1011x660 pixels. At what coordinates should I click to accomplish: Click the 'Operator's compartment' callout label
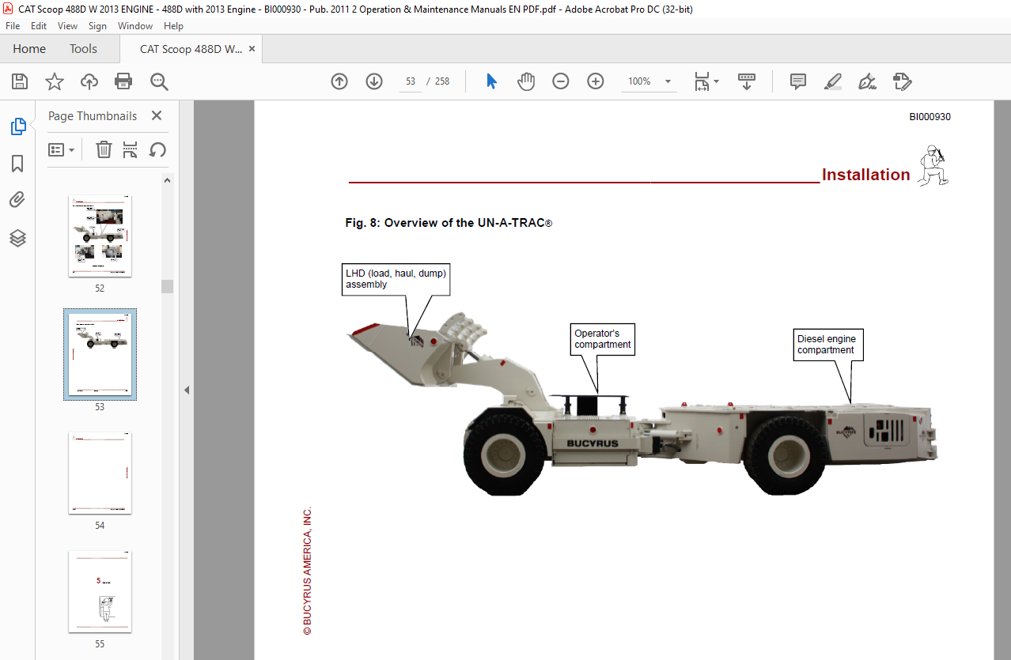coord(603,339)
